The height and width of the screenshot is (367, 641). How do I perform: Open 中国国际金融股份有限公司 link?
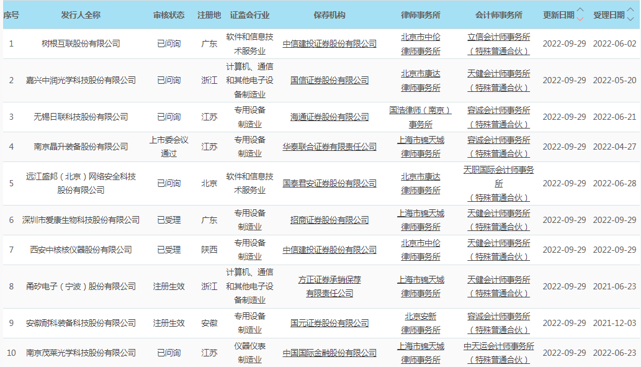(329, 353)
